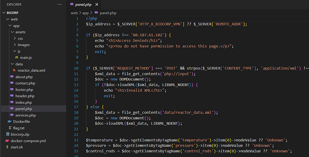The image size is (309, 157).
Task: Click the archive icon beside biocorp.zip
Action: 8,134
